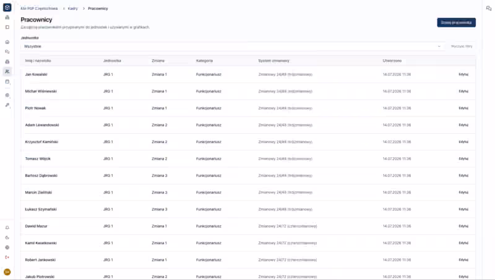
Task: Select the name Dawid Mazur
Action: 36,226
